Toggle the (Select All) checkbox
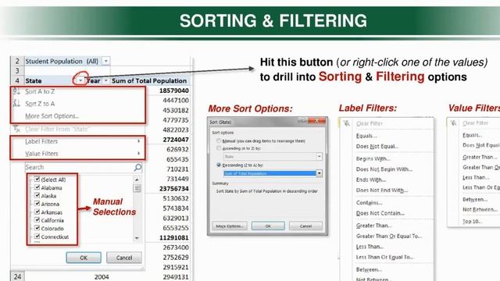Screen dimensions: 500x281 pyautogui.click(x=37, y=180)
